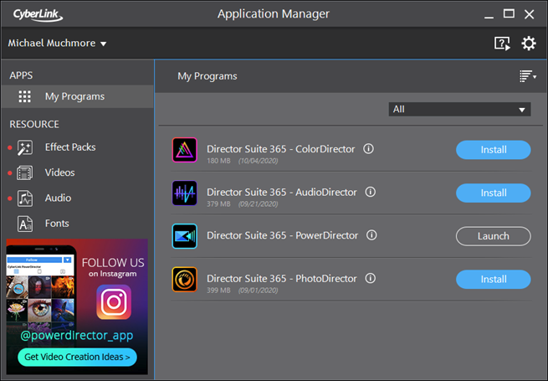This screenshot has width=548, height=381.
Task: Click the My Programs panel heading
Action: (x=207, y=76)
